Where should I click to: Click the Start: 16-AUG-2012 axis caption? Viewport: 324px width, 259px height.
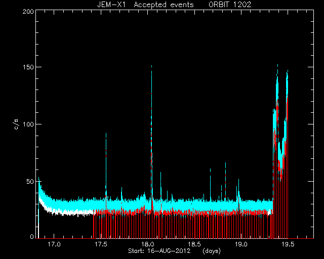pos(159,251)
